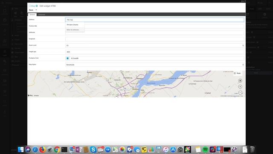
Task: Open the Pushpin Color swatch picker
Action: pyautogui.click(x=67, y=58)
